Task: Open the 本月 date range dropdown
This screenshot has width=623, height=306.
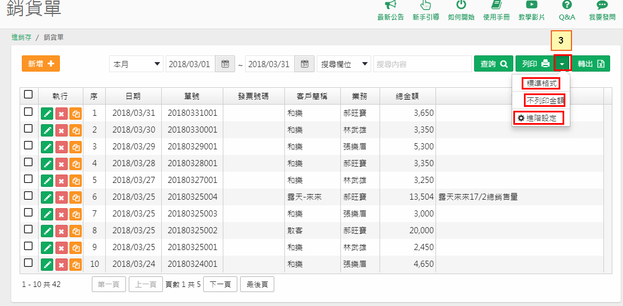Action: tap(136, 64)
